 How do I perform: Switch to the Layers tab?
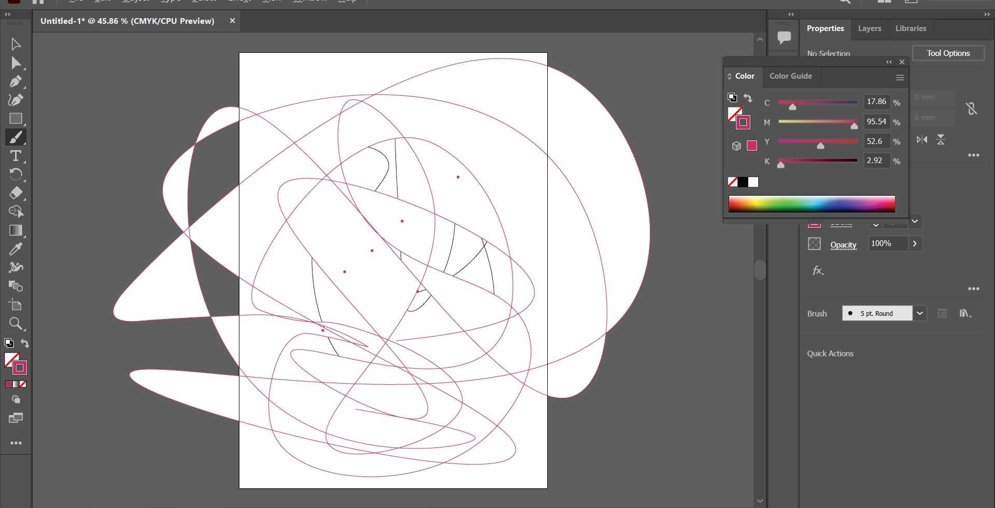869,28
